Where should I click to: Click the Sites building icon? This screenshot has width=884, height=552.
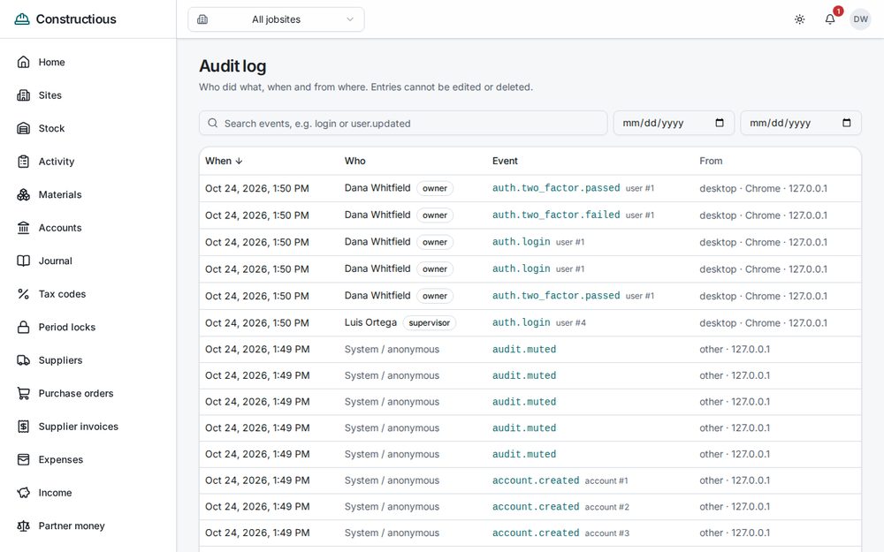(x=23, y=95)
